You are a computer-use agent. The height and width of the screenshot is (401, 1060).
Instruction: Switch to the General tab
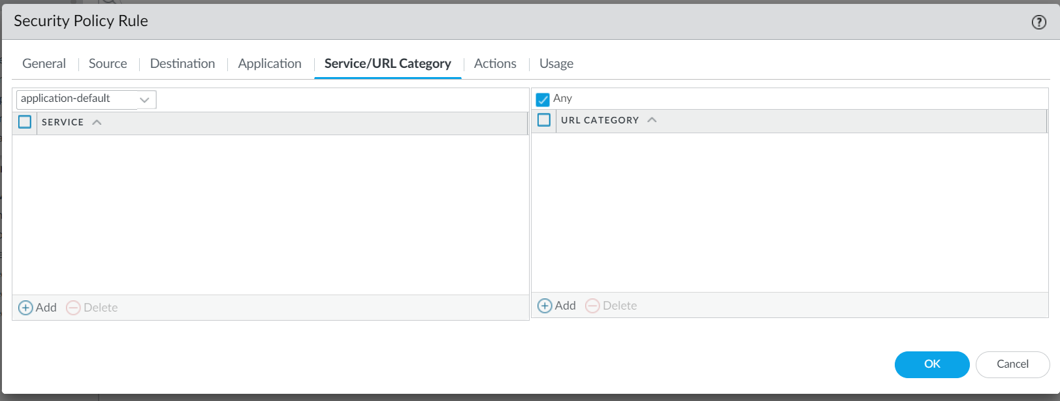point(44,63)
